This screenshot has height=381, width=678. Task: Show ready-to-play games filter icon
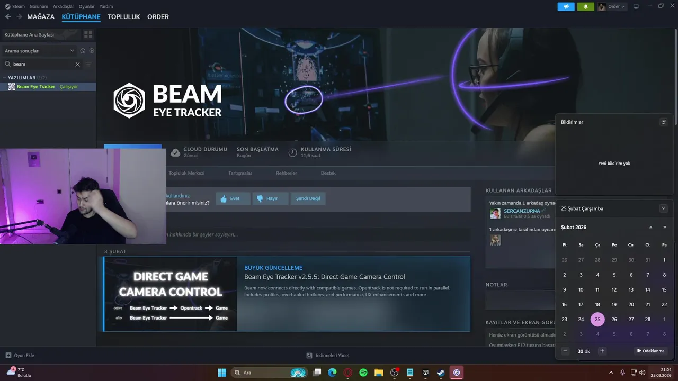click(x=92, y=51)
